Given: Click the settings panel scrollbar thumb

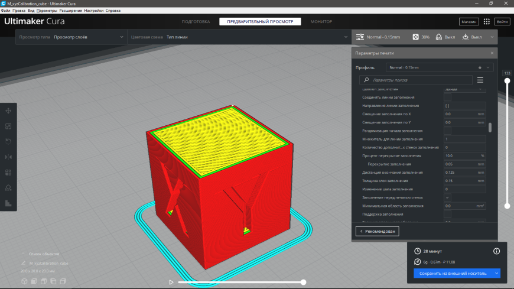Looking at the screenshot, I should click(x=490, y=127).
